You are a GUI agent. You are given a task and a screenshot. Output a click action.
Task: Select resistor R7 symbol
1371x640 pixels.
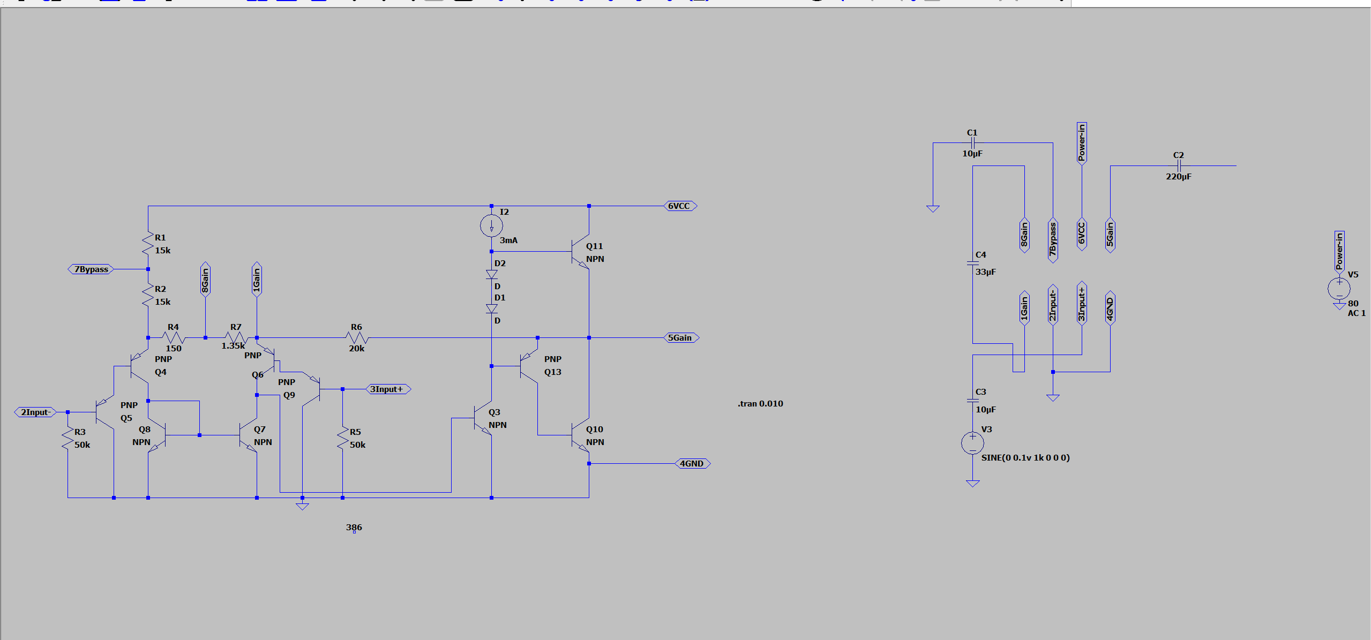coord(236,338)
